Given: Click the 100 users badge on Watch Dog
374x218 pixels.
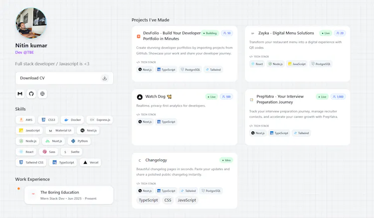Looking at the screenshot, I should coord(226,97).
